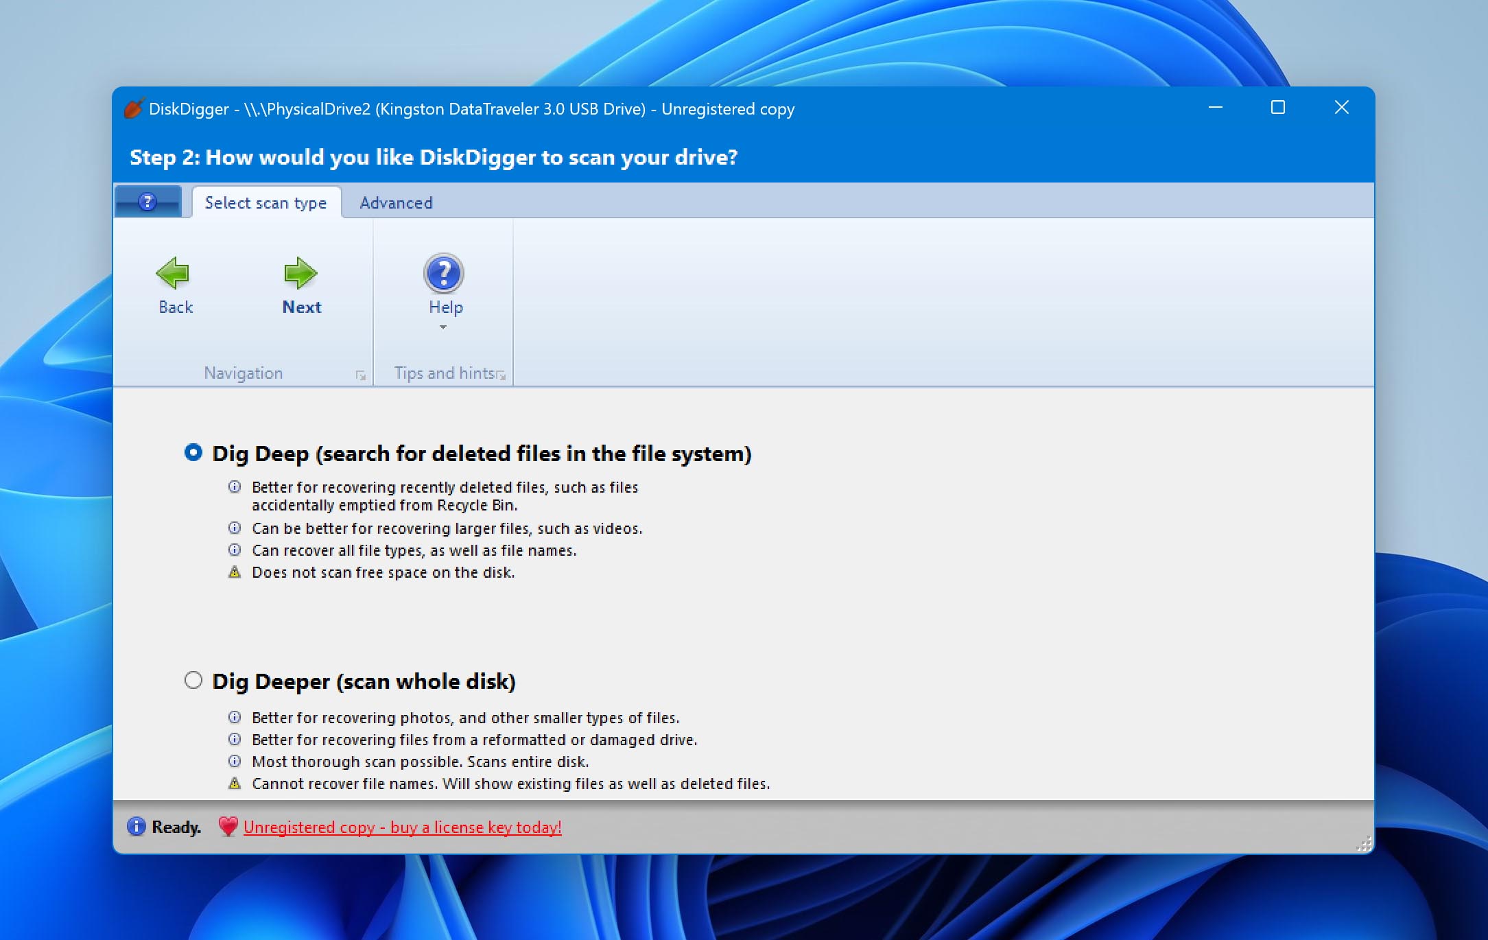Click info icon beside 'reformatted or damaged drive'
Viewport: 1488px width, 940px height.
coord(235,739)
